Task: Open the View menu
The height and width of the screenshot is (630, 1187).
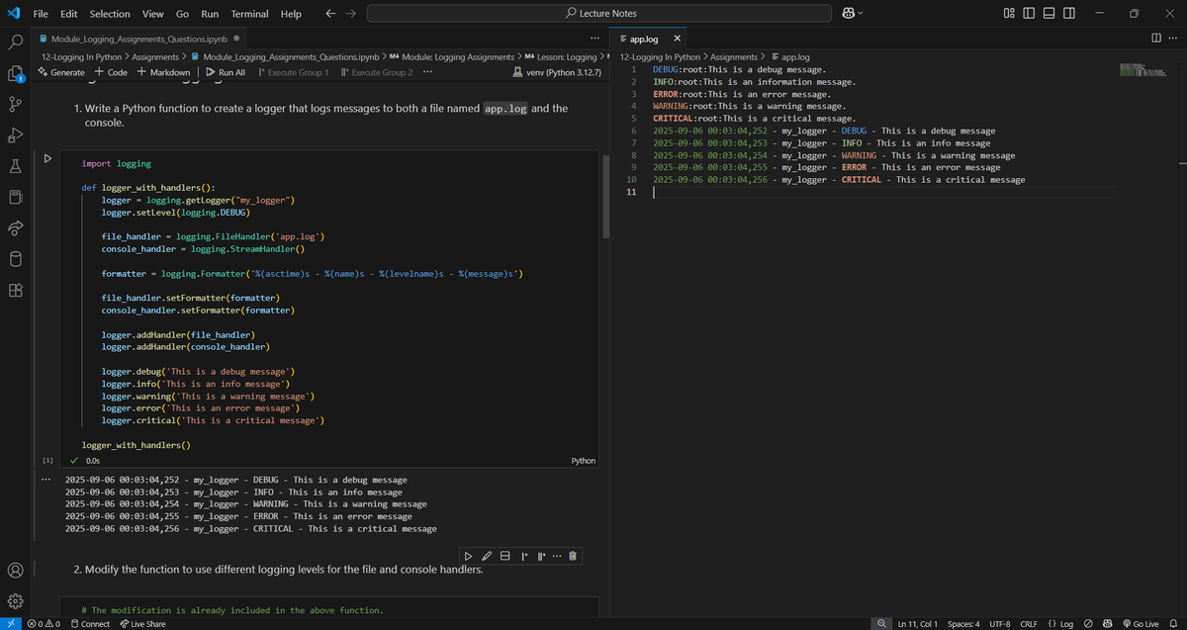Action: point(152,14)
